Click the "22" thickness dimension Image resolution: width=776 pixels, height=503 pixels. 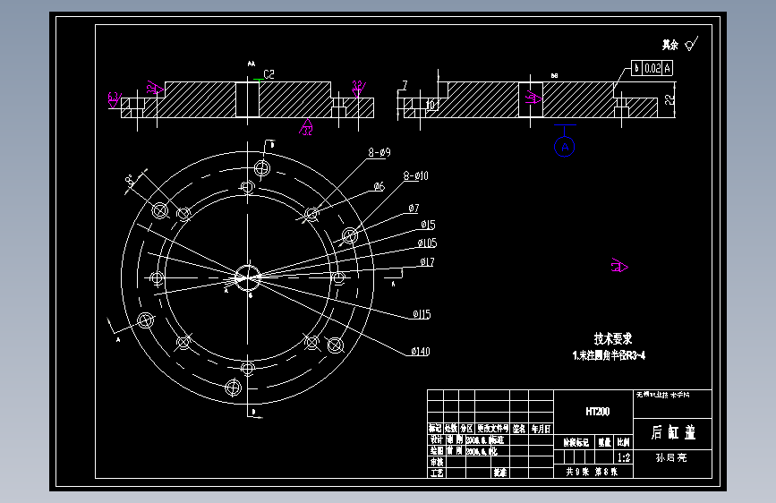[x=669, y=100]
